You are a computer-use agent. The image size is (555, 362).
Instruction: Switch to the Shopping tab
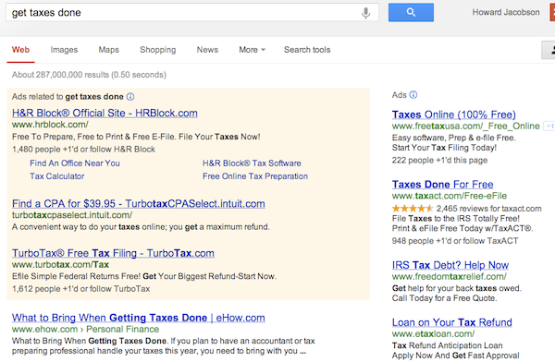point(158,50)
